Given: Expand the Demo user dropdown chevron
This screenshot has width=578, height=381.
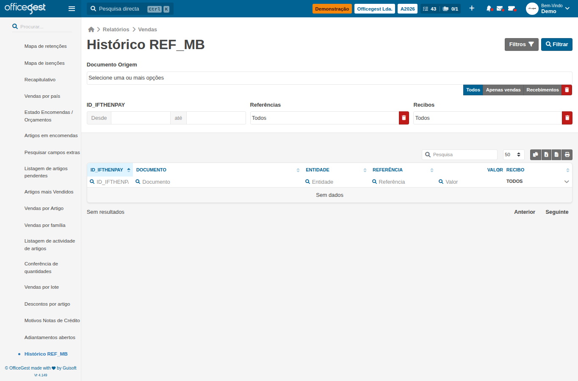Looking at the screenshot, I should point(567,8).
